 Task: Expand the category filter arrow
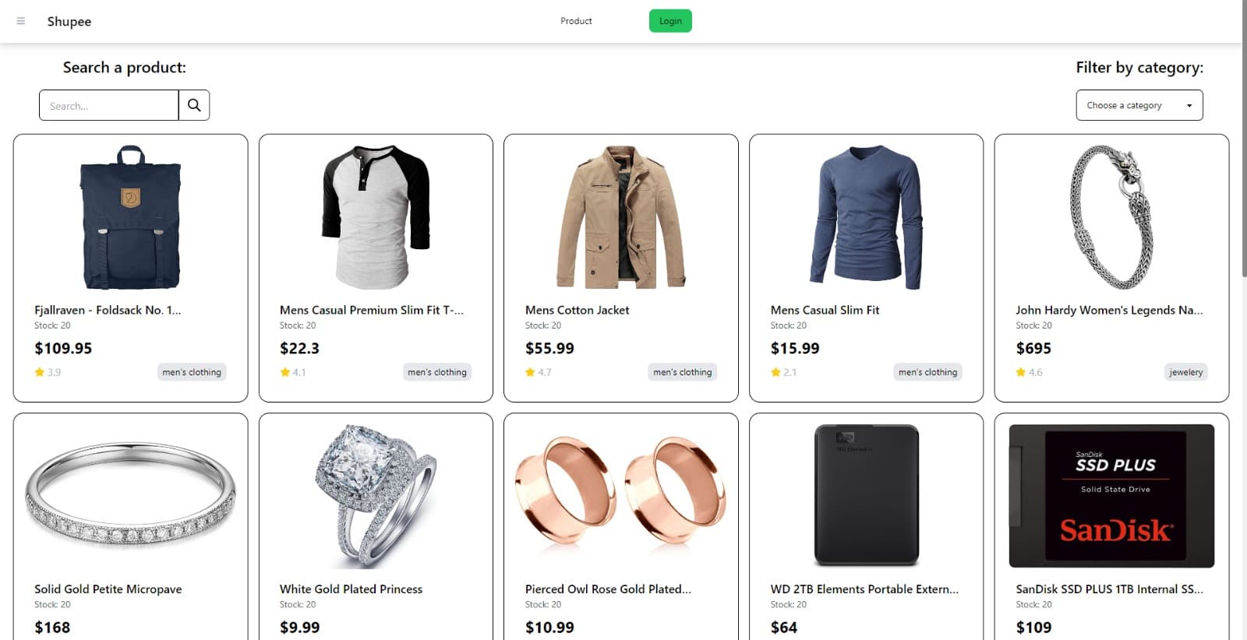[x=1189, y=104]
